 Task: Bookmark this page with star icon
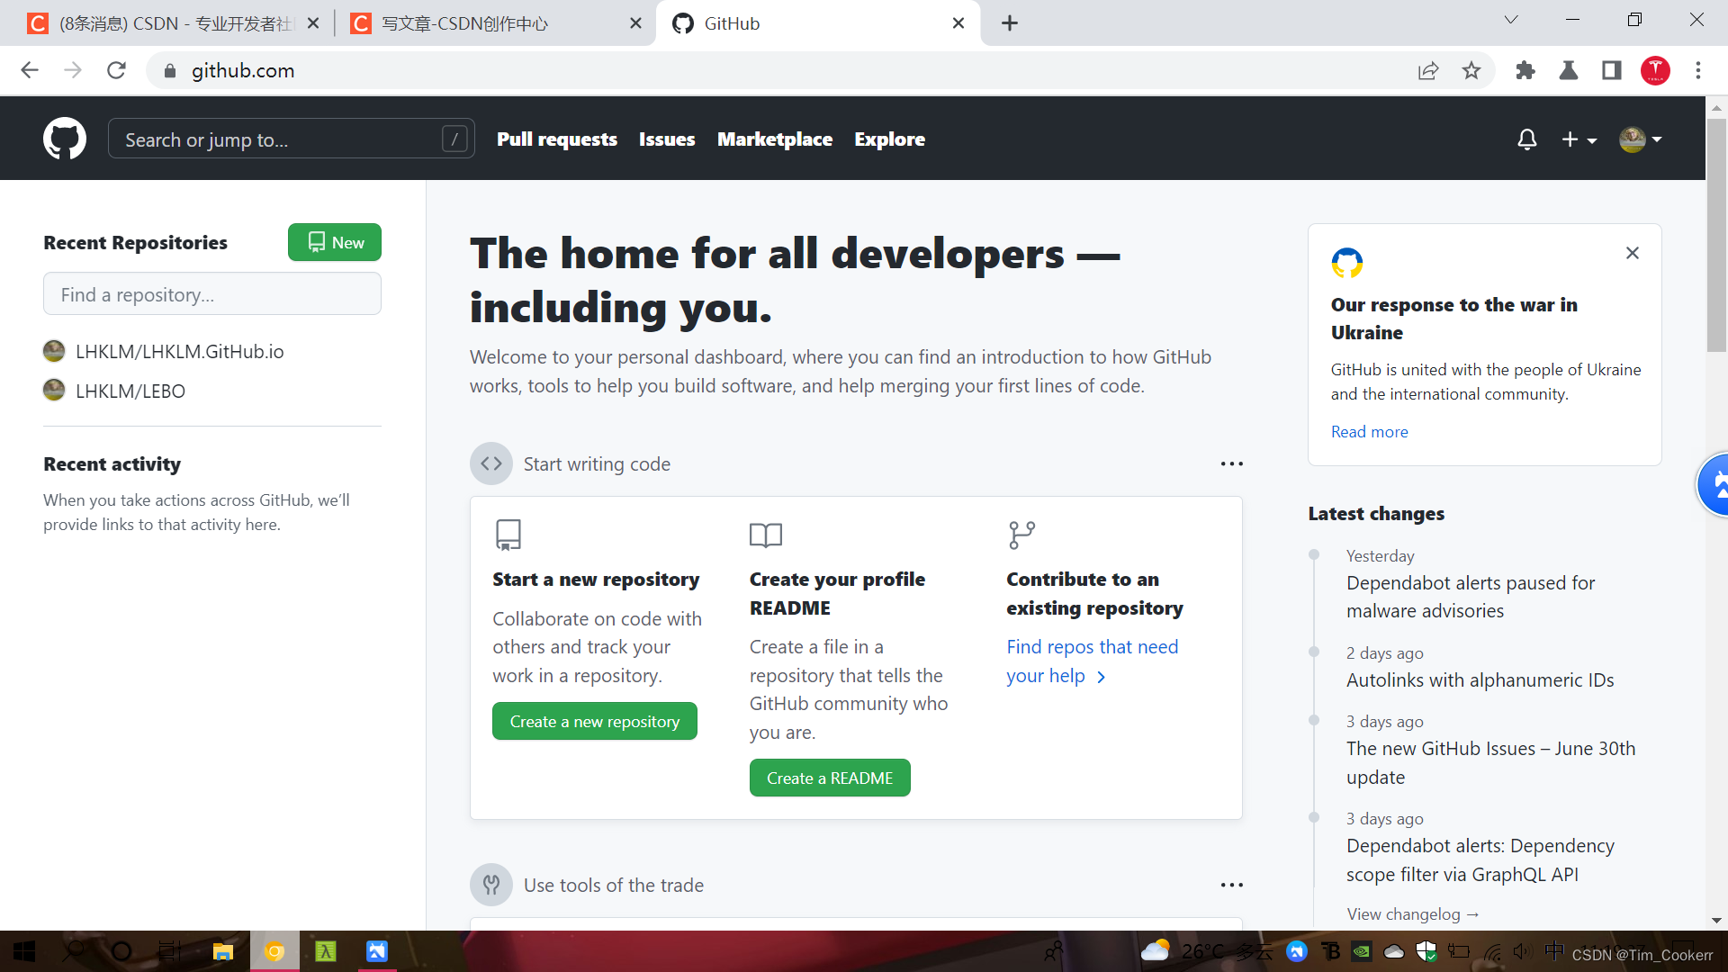click(x=1471, y=70)
